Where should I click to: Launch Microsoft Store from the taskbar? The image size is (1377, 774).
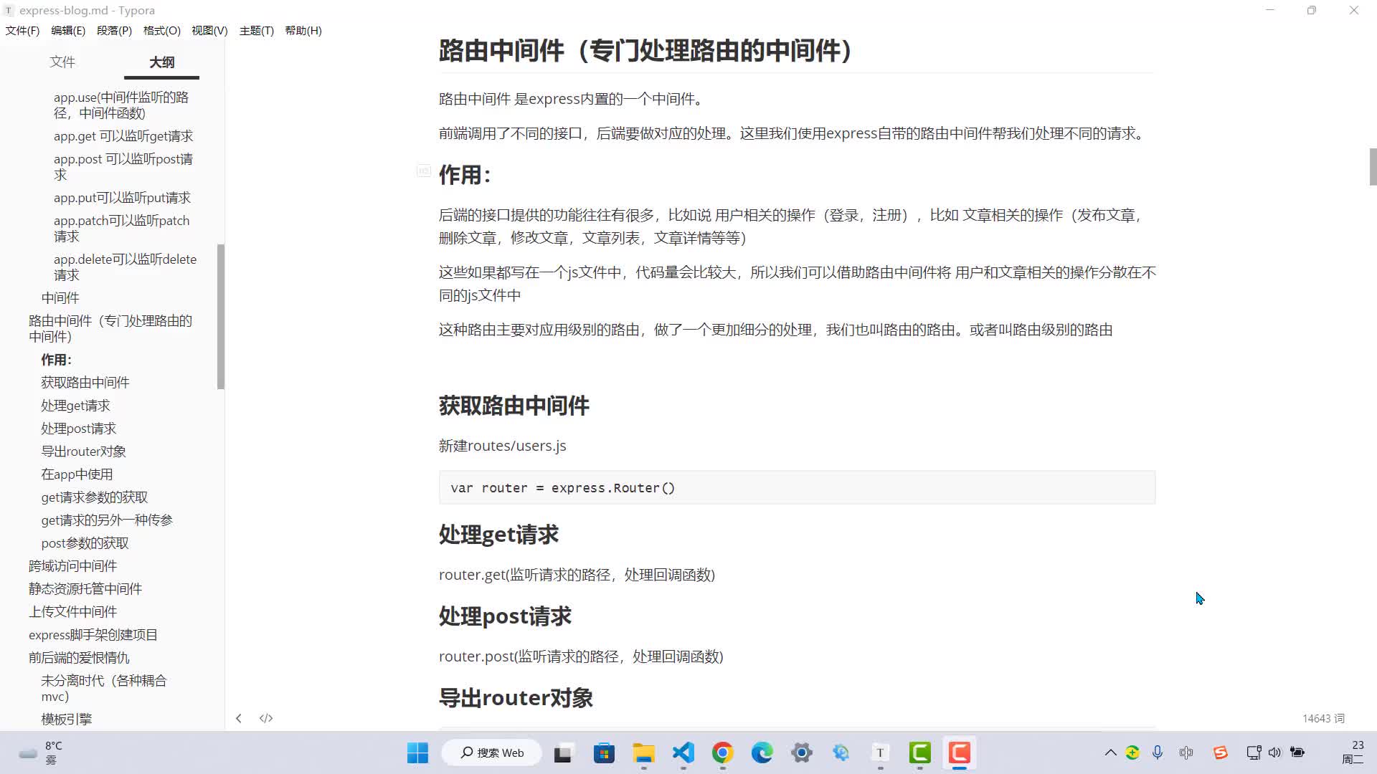coord(604,752)
